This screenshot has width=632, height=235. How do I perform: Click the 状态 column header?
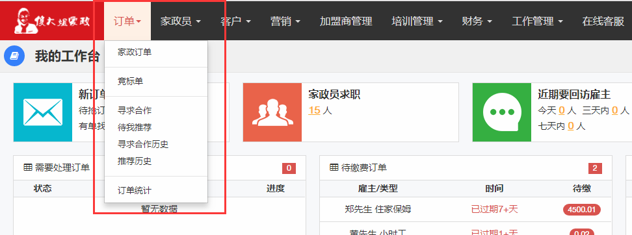[x=43, y=188]
